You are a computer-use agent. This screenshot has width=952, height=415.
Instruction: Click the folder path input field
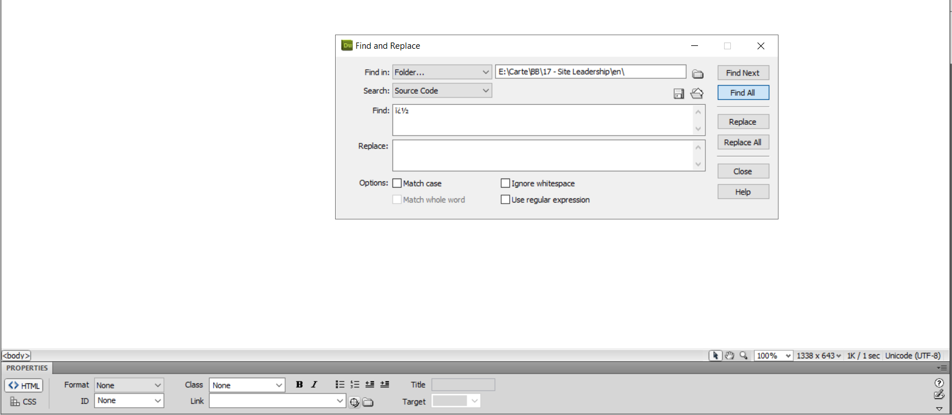(x=590, y=71)
